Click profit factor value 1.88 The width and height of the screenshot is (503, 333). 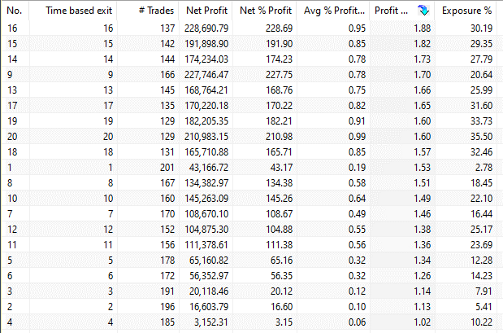coord(407,28)
